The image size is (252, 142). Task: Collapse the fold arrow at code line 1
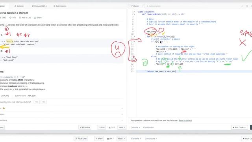tap(135, 12)
